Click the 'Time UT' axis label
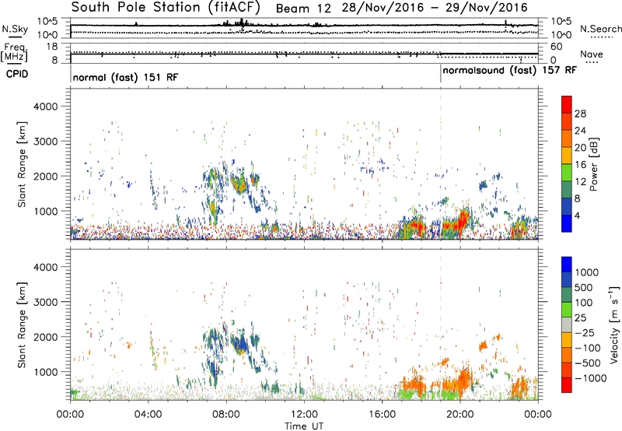Image resolution: width=622 pixels, height=431 pixels. click(304, 426)
